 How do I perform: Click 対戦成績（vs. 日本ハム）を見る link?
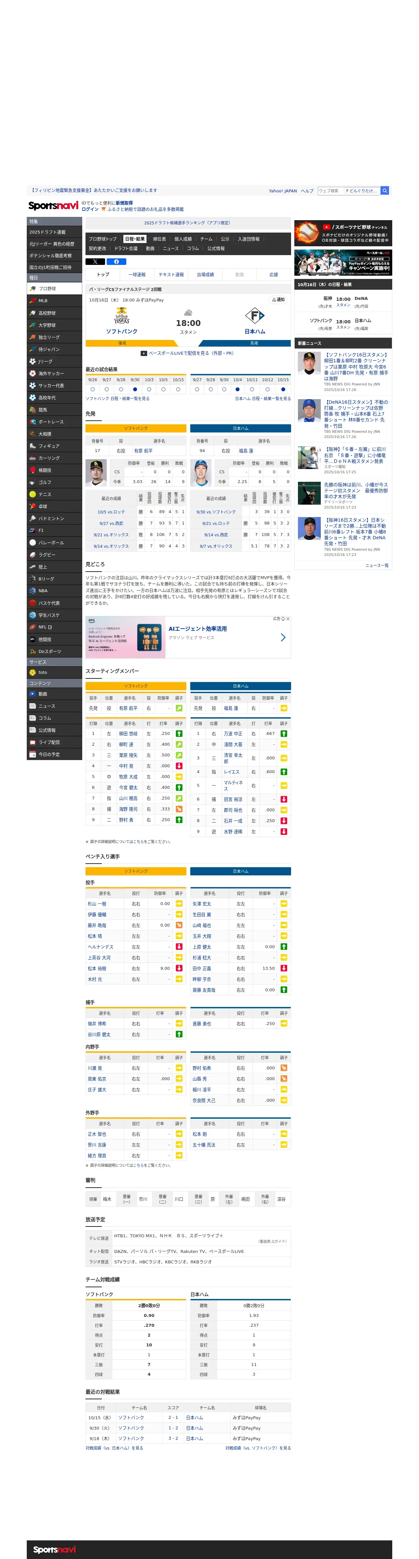click(114, 1448)
